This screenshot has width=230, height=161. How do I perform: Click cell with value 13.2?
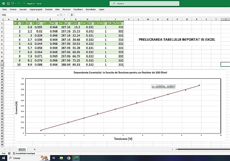click(76, 27)
